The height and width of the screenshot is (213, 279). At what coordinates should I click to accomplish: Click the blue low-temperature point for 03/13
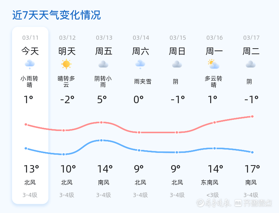click(101, 140)
